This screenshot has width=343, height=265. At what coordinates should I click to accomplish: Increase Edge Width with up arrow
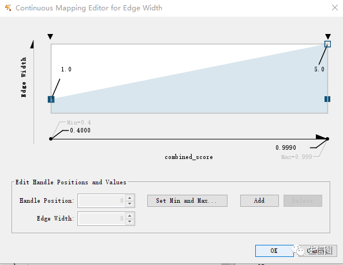(130, 215)
